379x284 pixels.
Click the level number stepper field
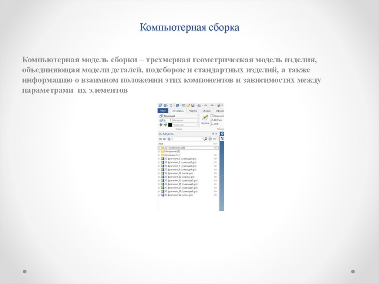pyautogui.click(x=168, y=120)
